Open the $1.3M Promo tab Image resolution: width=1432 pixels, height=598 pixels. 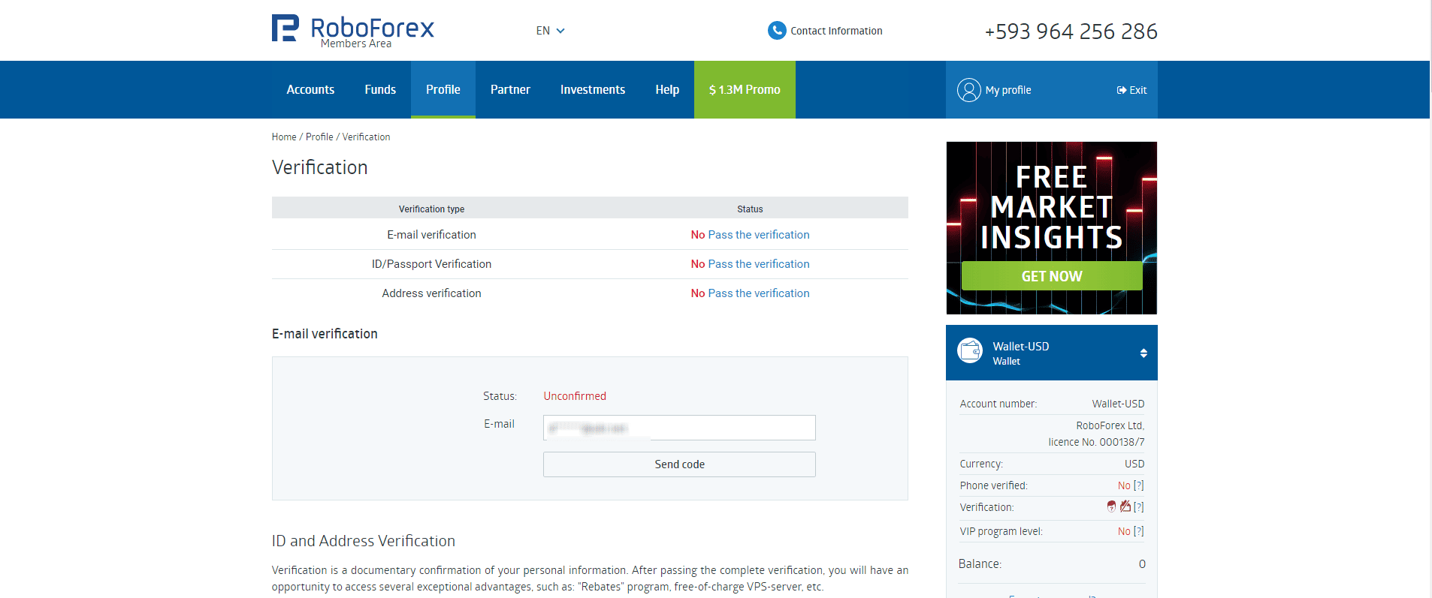click(x=745, y=89)
